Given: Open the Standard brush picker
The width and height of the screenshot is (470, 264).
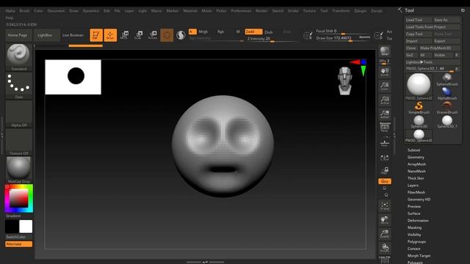Looking at the screenshot, I should 18,57.
